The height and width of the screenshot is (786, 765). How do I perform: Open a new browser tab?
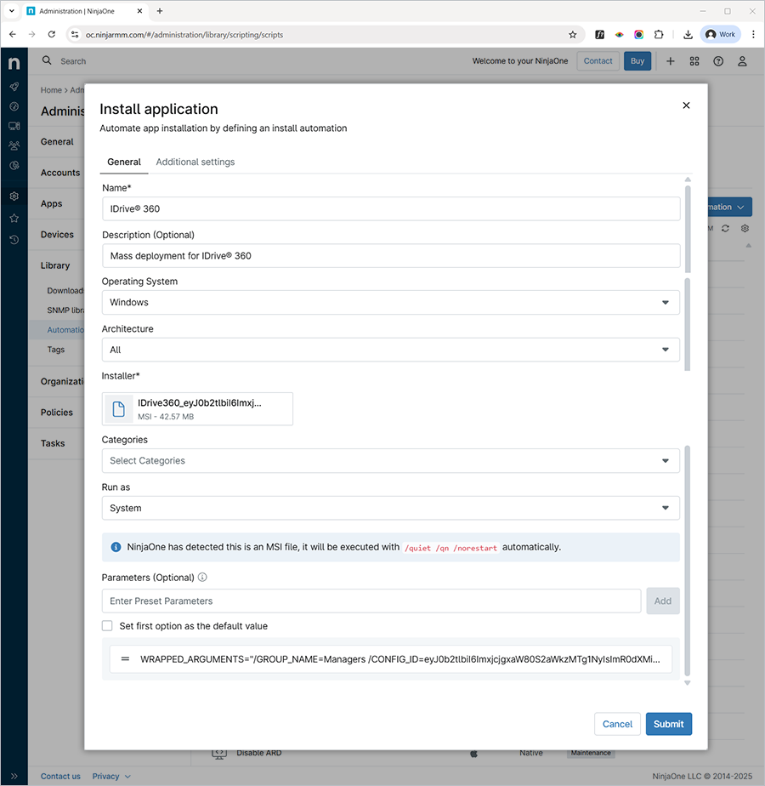160,10
